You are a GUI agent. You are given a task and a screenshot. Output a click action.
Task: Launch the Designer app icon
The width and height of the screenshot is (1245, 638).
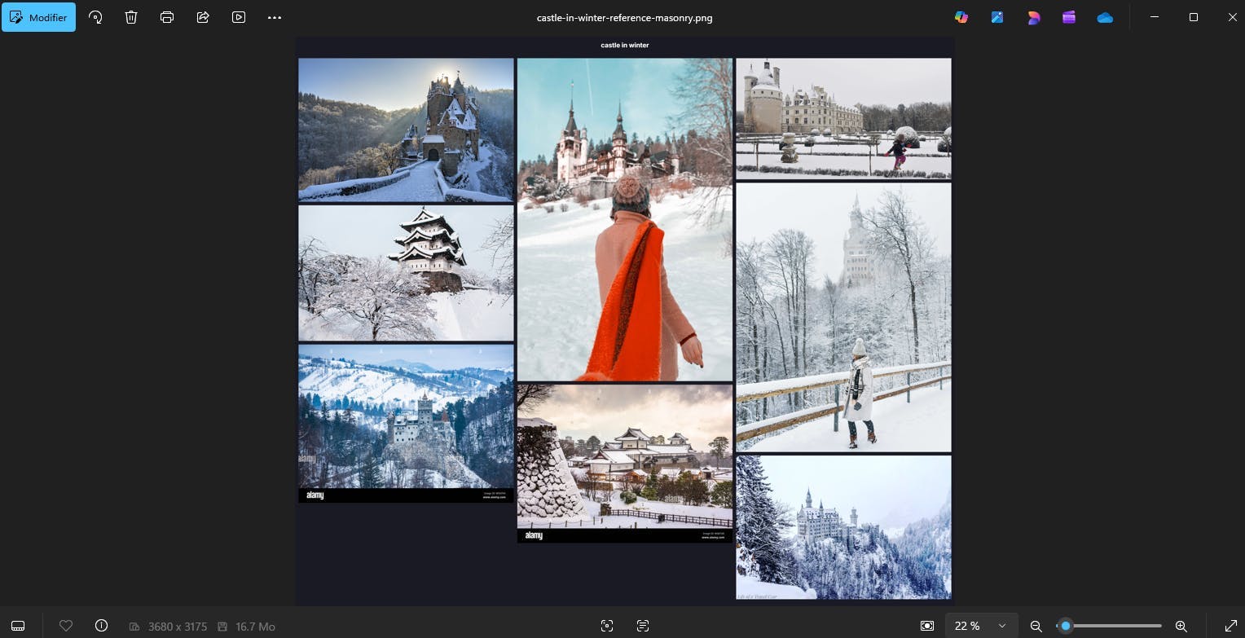(1033, 17)
